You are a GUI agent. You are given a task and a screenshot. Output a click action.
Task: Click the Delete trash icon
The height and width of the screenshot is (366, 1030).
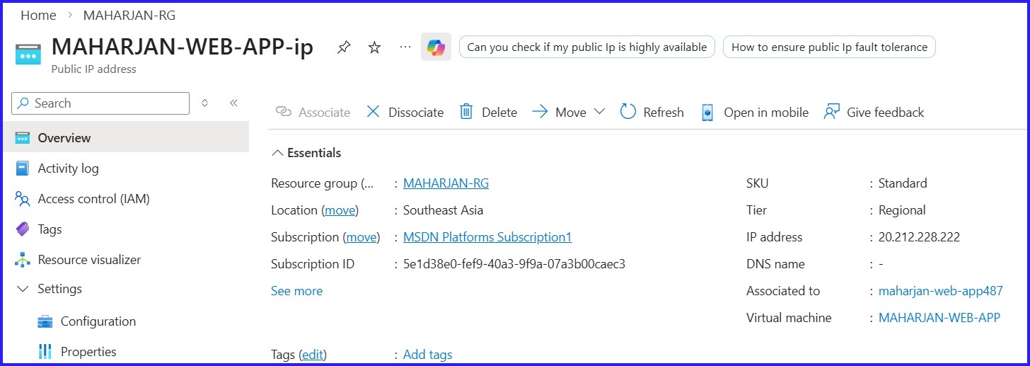point(466,112)
